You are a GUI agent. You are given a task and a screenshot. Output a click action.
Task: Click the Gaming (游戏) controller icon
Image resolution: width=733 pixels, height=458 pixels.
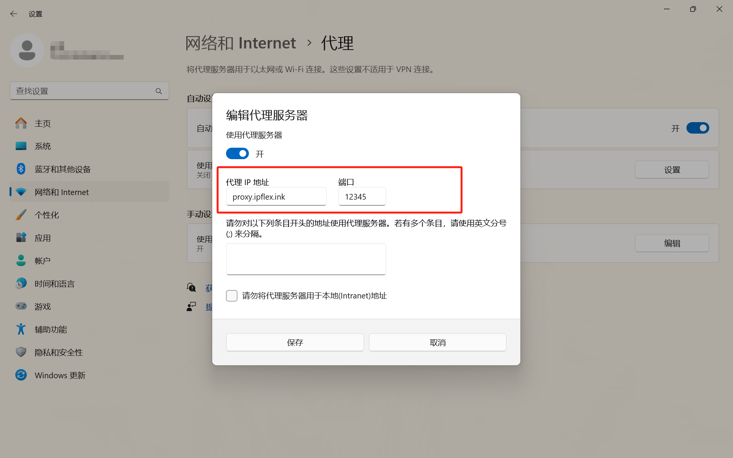[21, 306]
